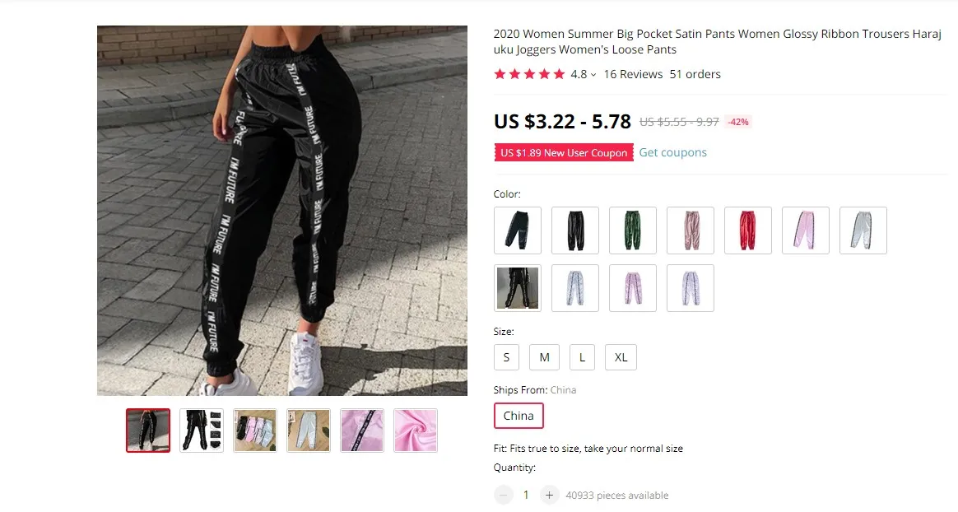
Task: Decrease quantity with the minus button
Action: [x=504, y=495]
